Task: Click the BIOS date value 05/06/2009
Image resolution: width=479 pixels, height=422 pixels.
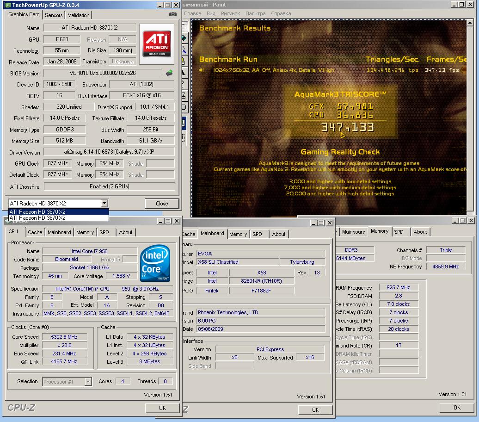Action: pyautogui.click(x=261, y=329)
